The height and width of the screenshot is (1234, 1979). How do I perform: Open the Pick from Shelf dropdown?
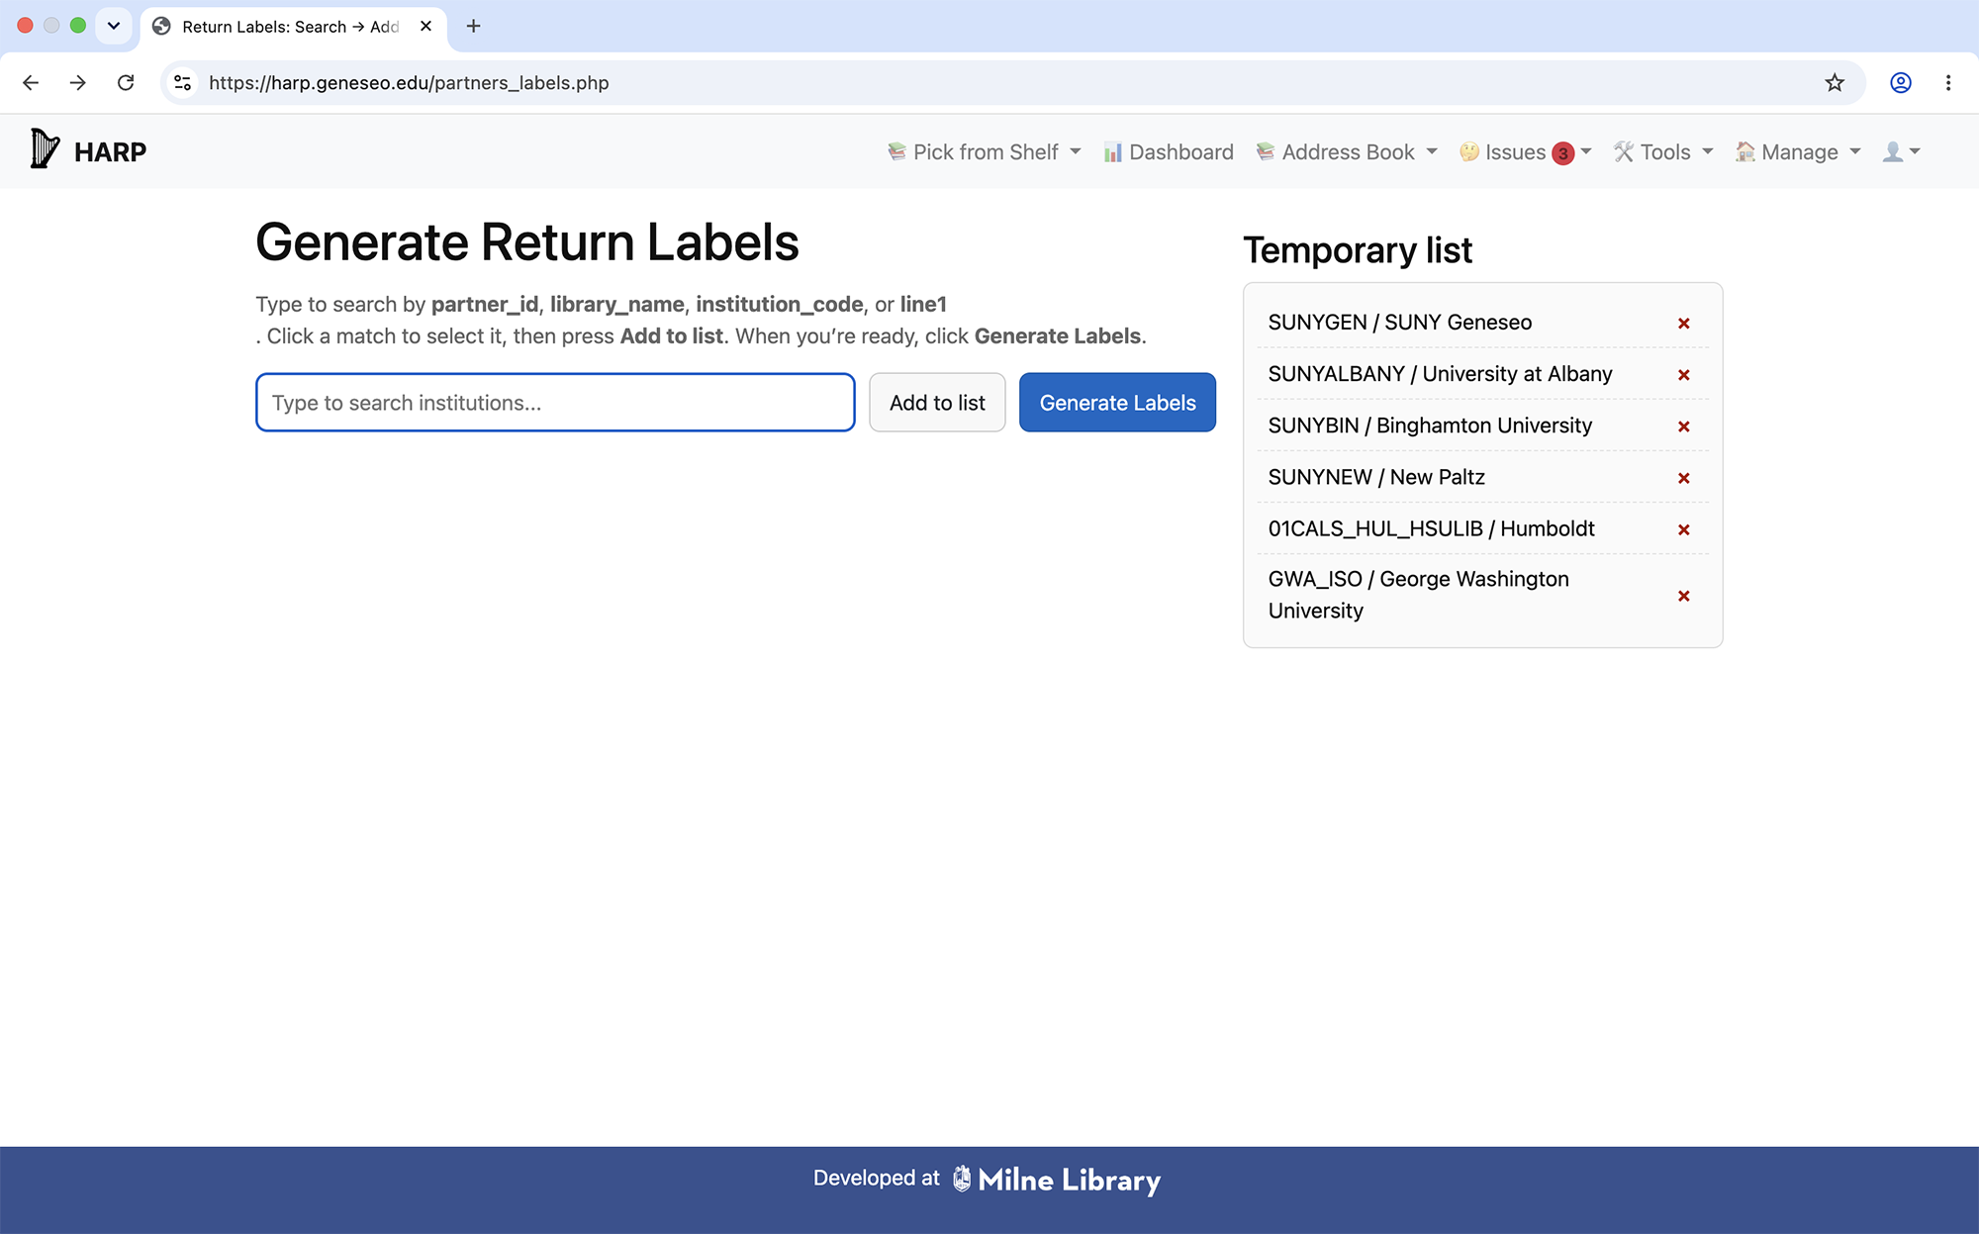click(x=984, y=152)
